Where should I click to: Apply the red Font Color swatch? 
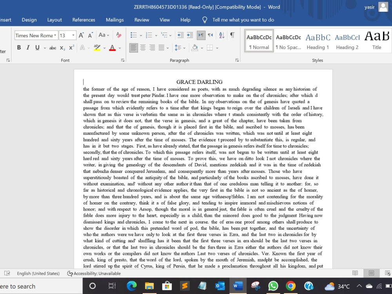pyautogui.click(x=112, y=47)
